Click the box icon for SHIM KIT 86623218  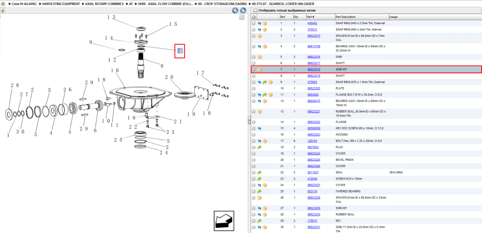point(259,70)
